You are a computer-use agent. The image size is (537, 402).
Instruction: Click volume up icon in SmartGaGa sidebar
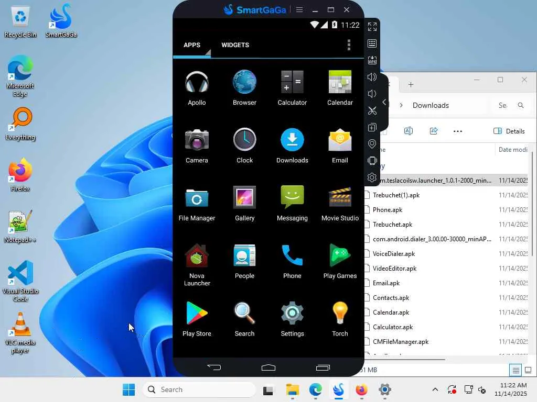(x=372, y=77)
